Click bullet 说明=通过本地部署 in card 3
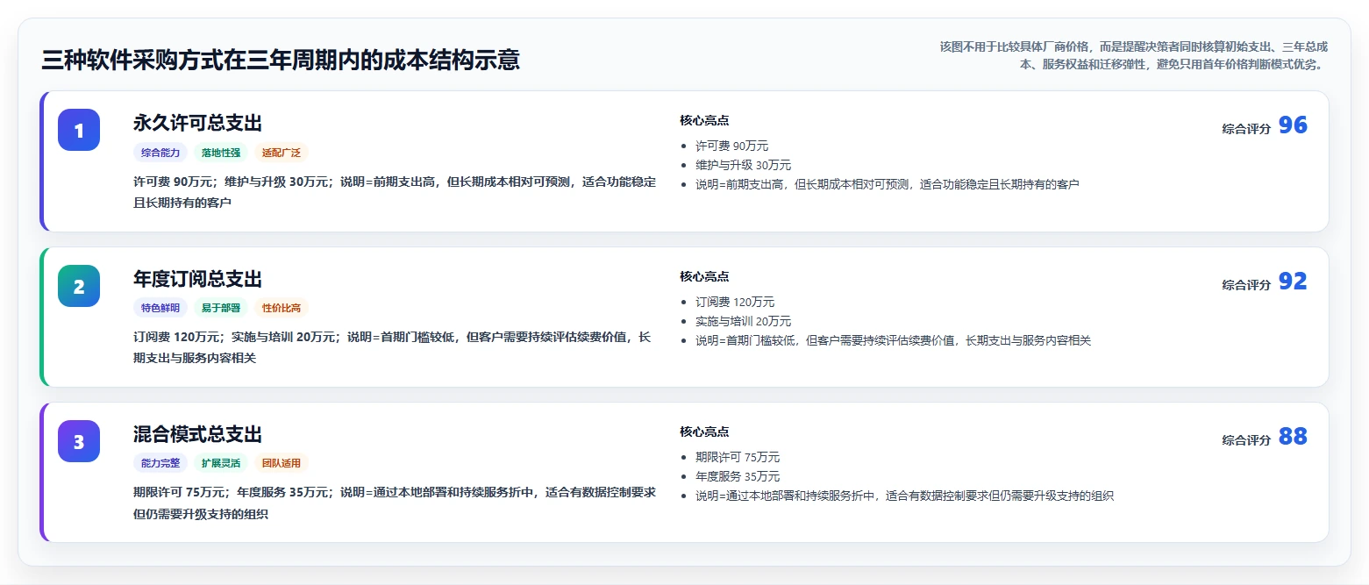 coord(904,496)
